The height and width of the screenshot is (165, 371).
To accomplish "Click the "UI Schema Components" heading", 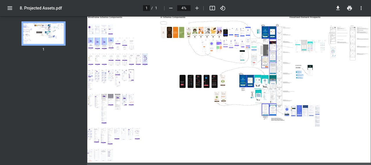I will [173, 17].
